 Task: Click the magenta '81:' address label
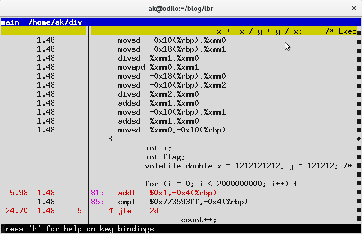click(x=97, y=193)
